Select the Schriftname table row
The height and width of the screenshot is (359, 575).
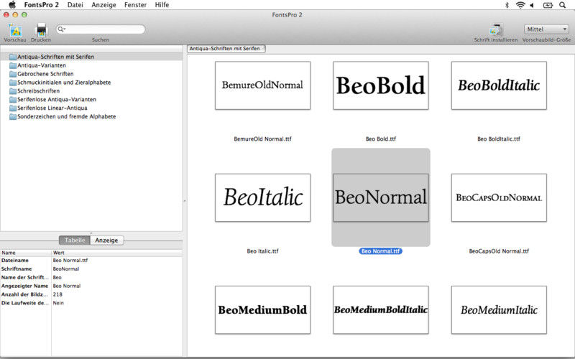(x=91, y=269)
